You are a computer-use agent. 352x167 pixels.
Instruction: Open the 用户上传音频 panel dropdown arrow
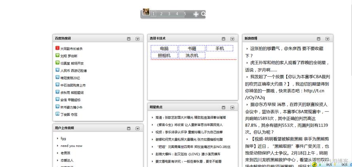click(x=137, y=128)
